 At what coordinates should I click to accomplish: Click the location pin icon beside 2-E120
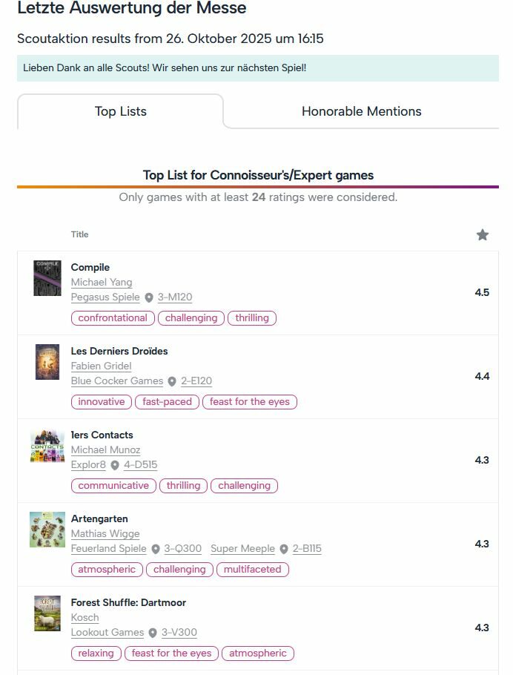coord(172,381)
